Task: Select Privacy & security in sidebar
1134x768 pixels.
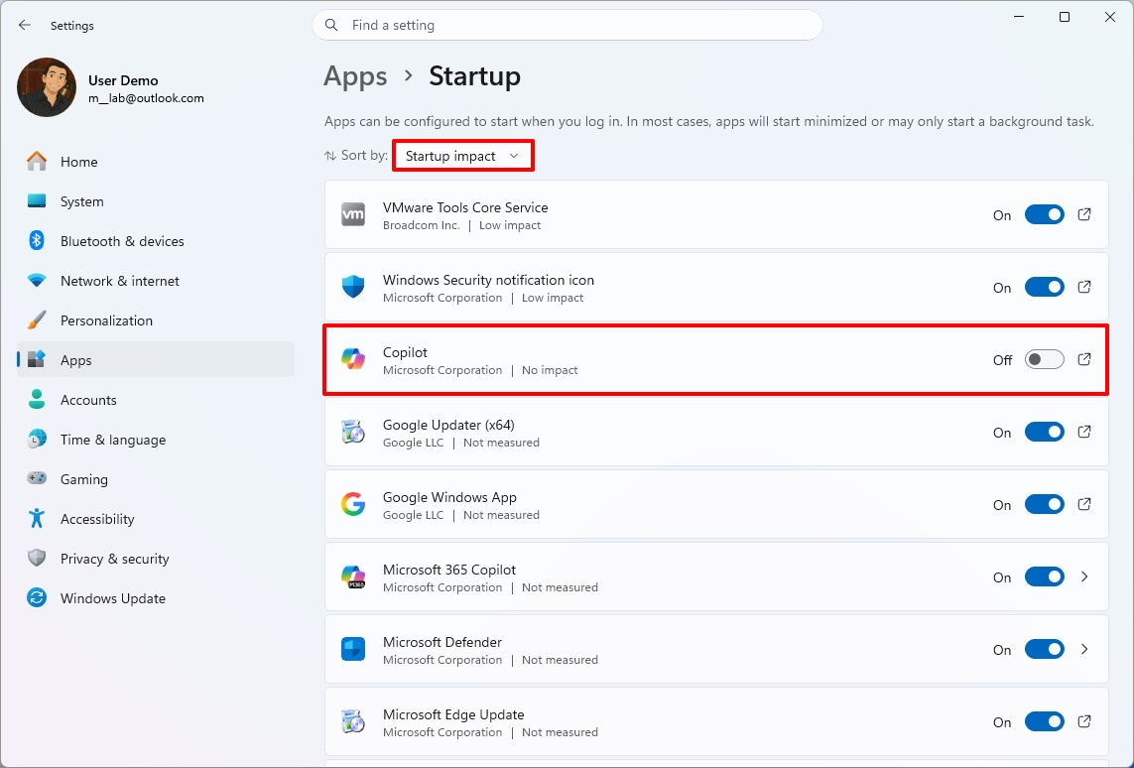Action: (x=156, y=559)
